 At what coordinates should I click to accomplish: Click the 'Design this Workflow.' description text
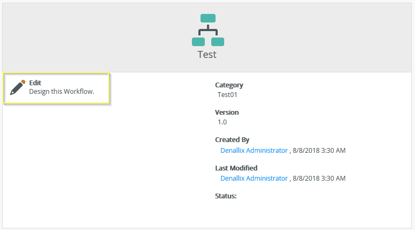pos(62,91)
